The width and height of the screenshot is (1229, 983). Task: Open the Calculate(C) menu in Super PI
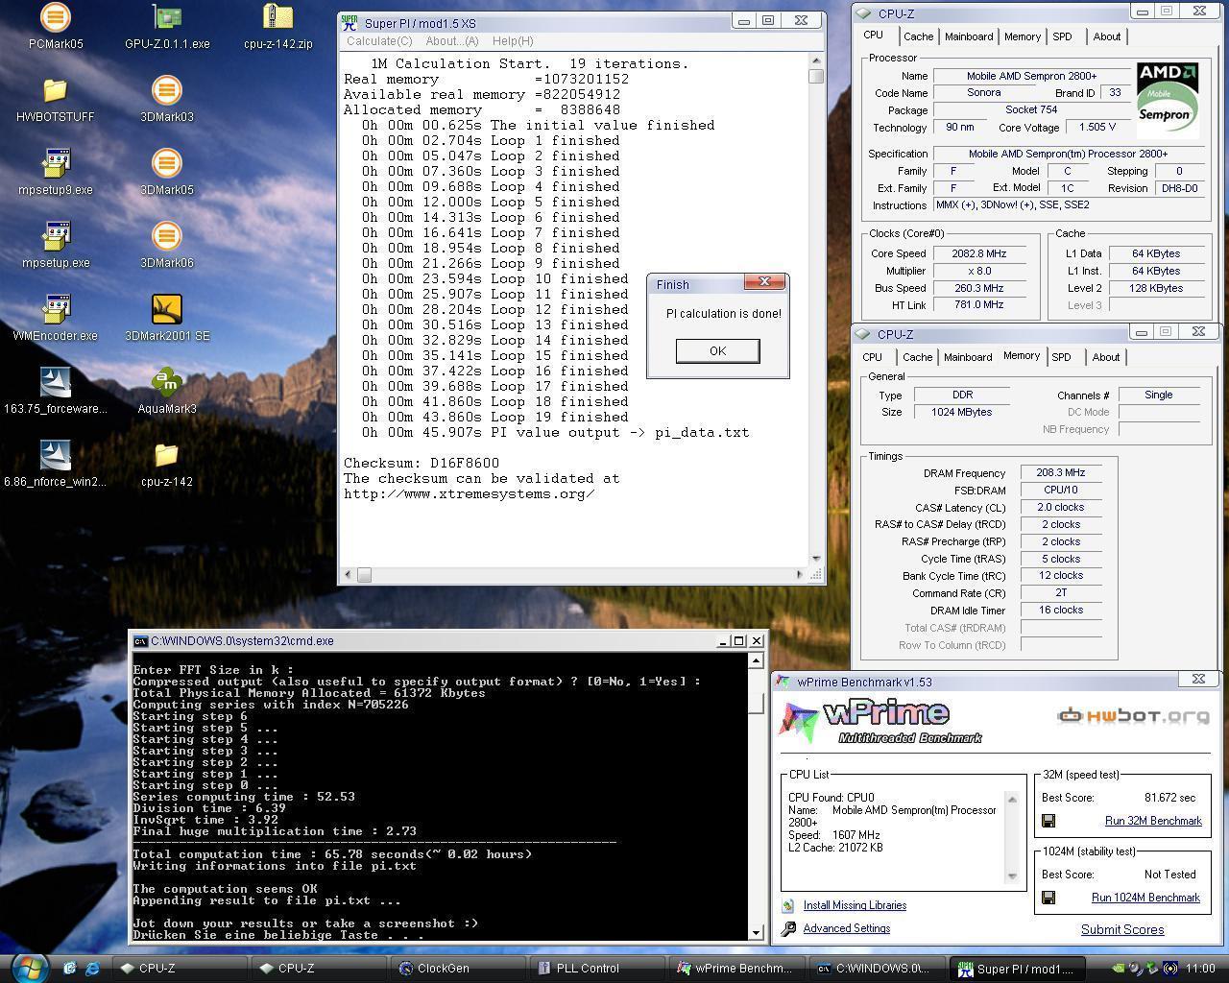(x=379, y=41)
